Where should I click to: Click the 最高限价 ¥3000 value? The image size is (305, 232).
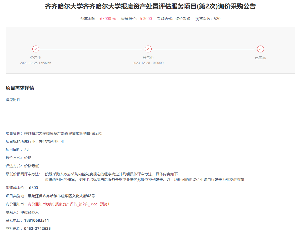tap(146, 19)
